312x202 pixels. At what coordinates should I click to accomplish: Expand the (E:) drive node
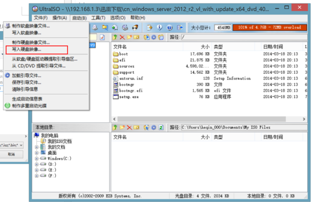37,170
